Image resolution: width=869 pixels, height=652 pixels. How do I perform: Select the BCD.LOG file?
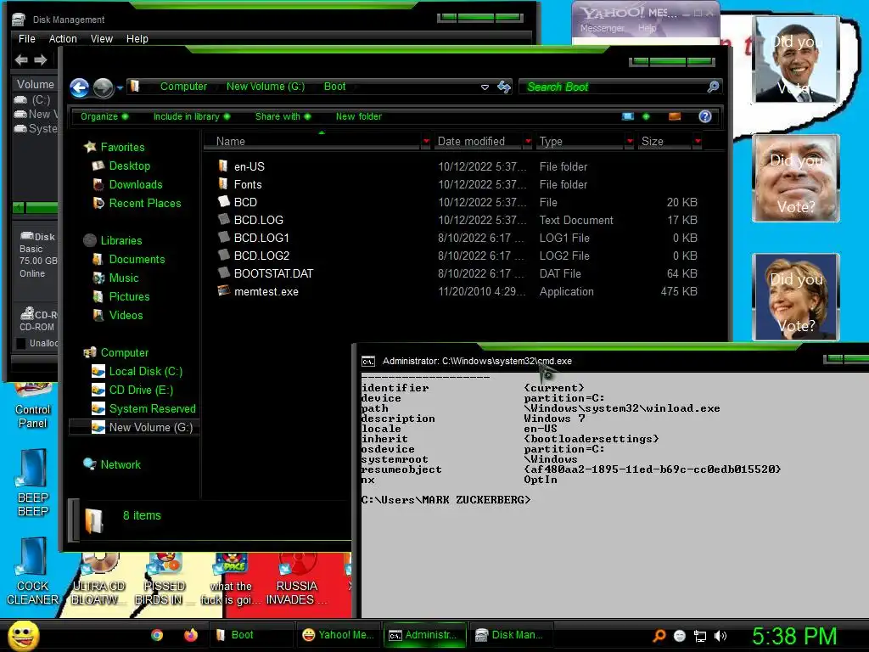258,220
